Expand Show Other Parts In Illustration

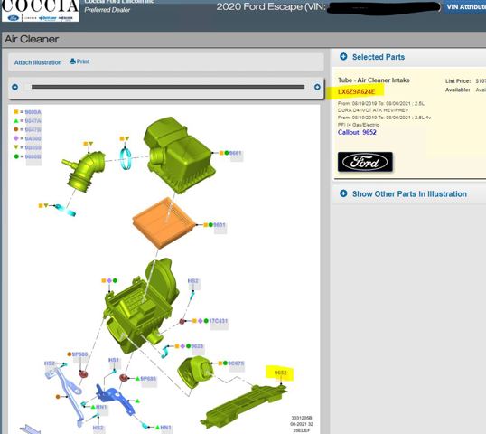[x=343, y=193]
